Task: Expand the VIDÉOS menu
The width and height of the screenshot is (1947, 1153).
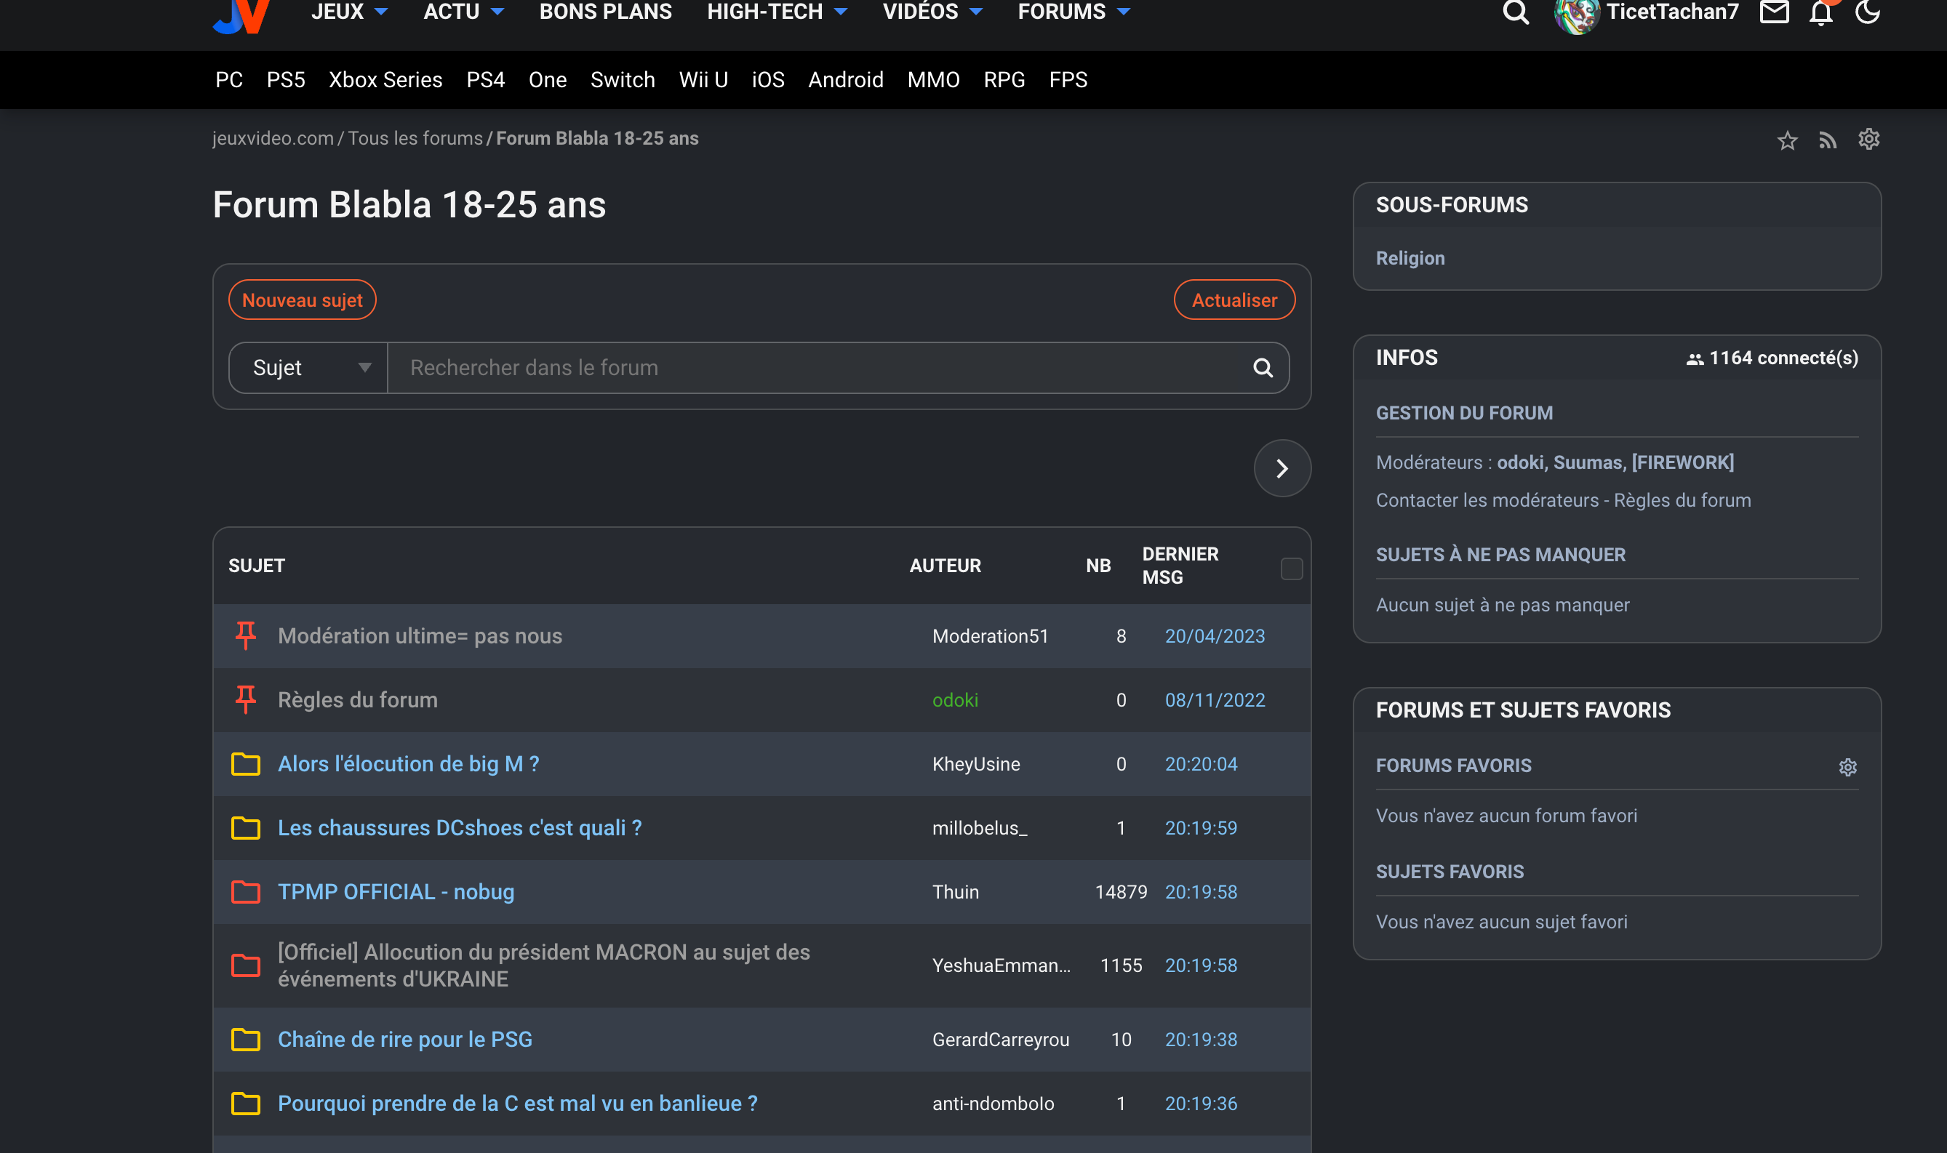Action: pos(932,12)
